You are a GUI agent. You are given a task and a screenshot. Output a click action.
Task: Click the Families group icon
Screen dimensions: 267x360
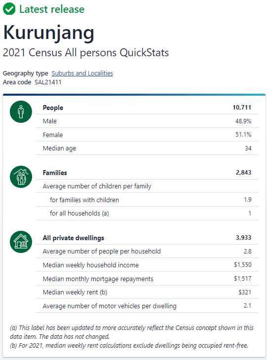(21, 177)
